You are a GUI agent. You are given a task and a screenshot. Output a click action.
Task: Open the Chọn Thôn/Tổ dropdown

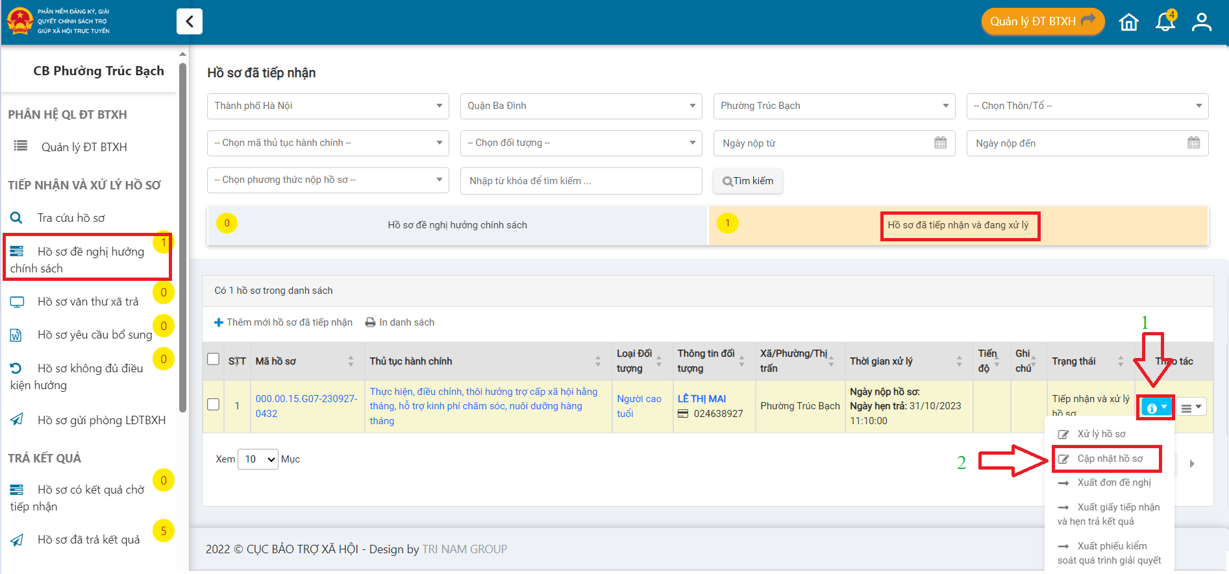(x=1087, y=106)
